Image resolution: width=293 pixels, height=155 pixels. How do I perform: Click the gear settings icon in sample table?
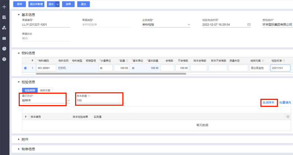288,117
